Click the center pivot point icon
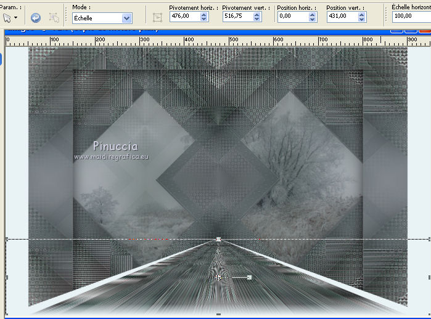Image resolution: width=431 pixels, height=319 pixels. click(x=157, y=18)
